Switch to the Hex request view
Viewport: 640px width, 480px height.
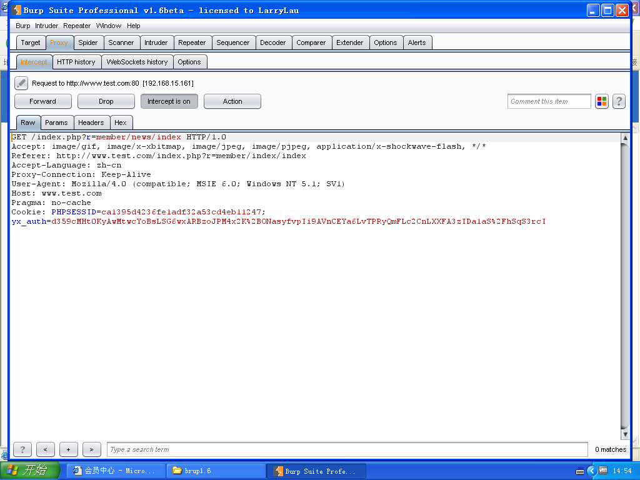[x=121, y=122]
